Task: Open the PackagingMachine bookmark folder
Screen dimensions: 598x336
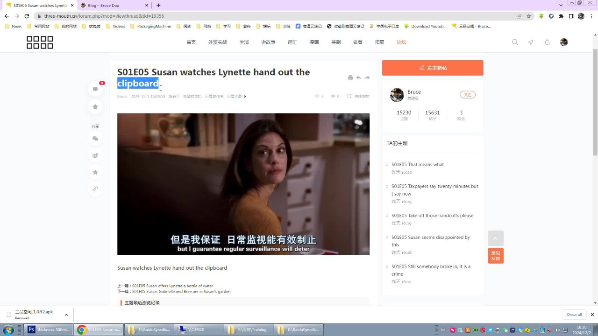Action: coord(150,26)
